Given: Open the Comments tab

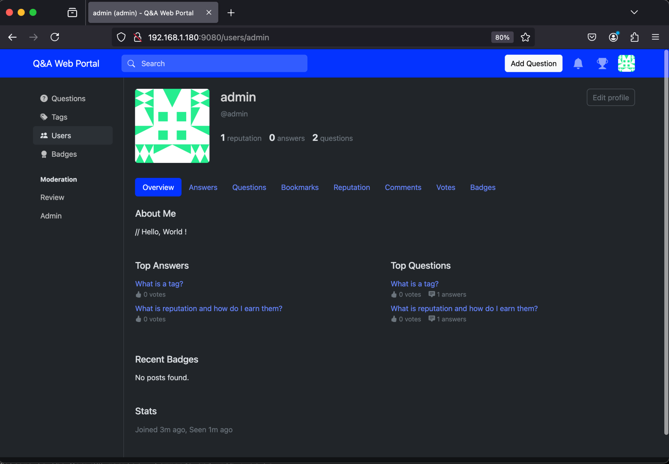Looking at the screenshot, I should click(403, 187).
